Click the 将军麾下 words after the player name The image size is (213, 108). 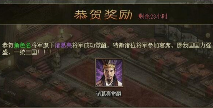pos(43,46)
